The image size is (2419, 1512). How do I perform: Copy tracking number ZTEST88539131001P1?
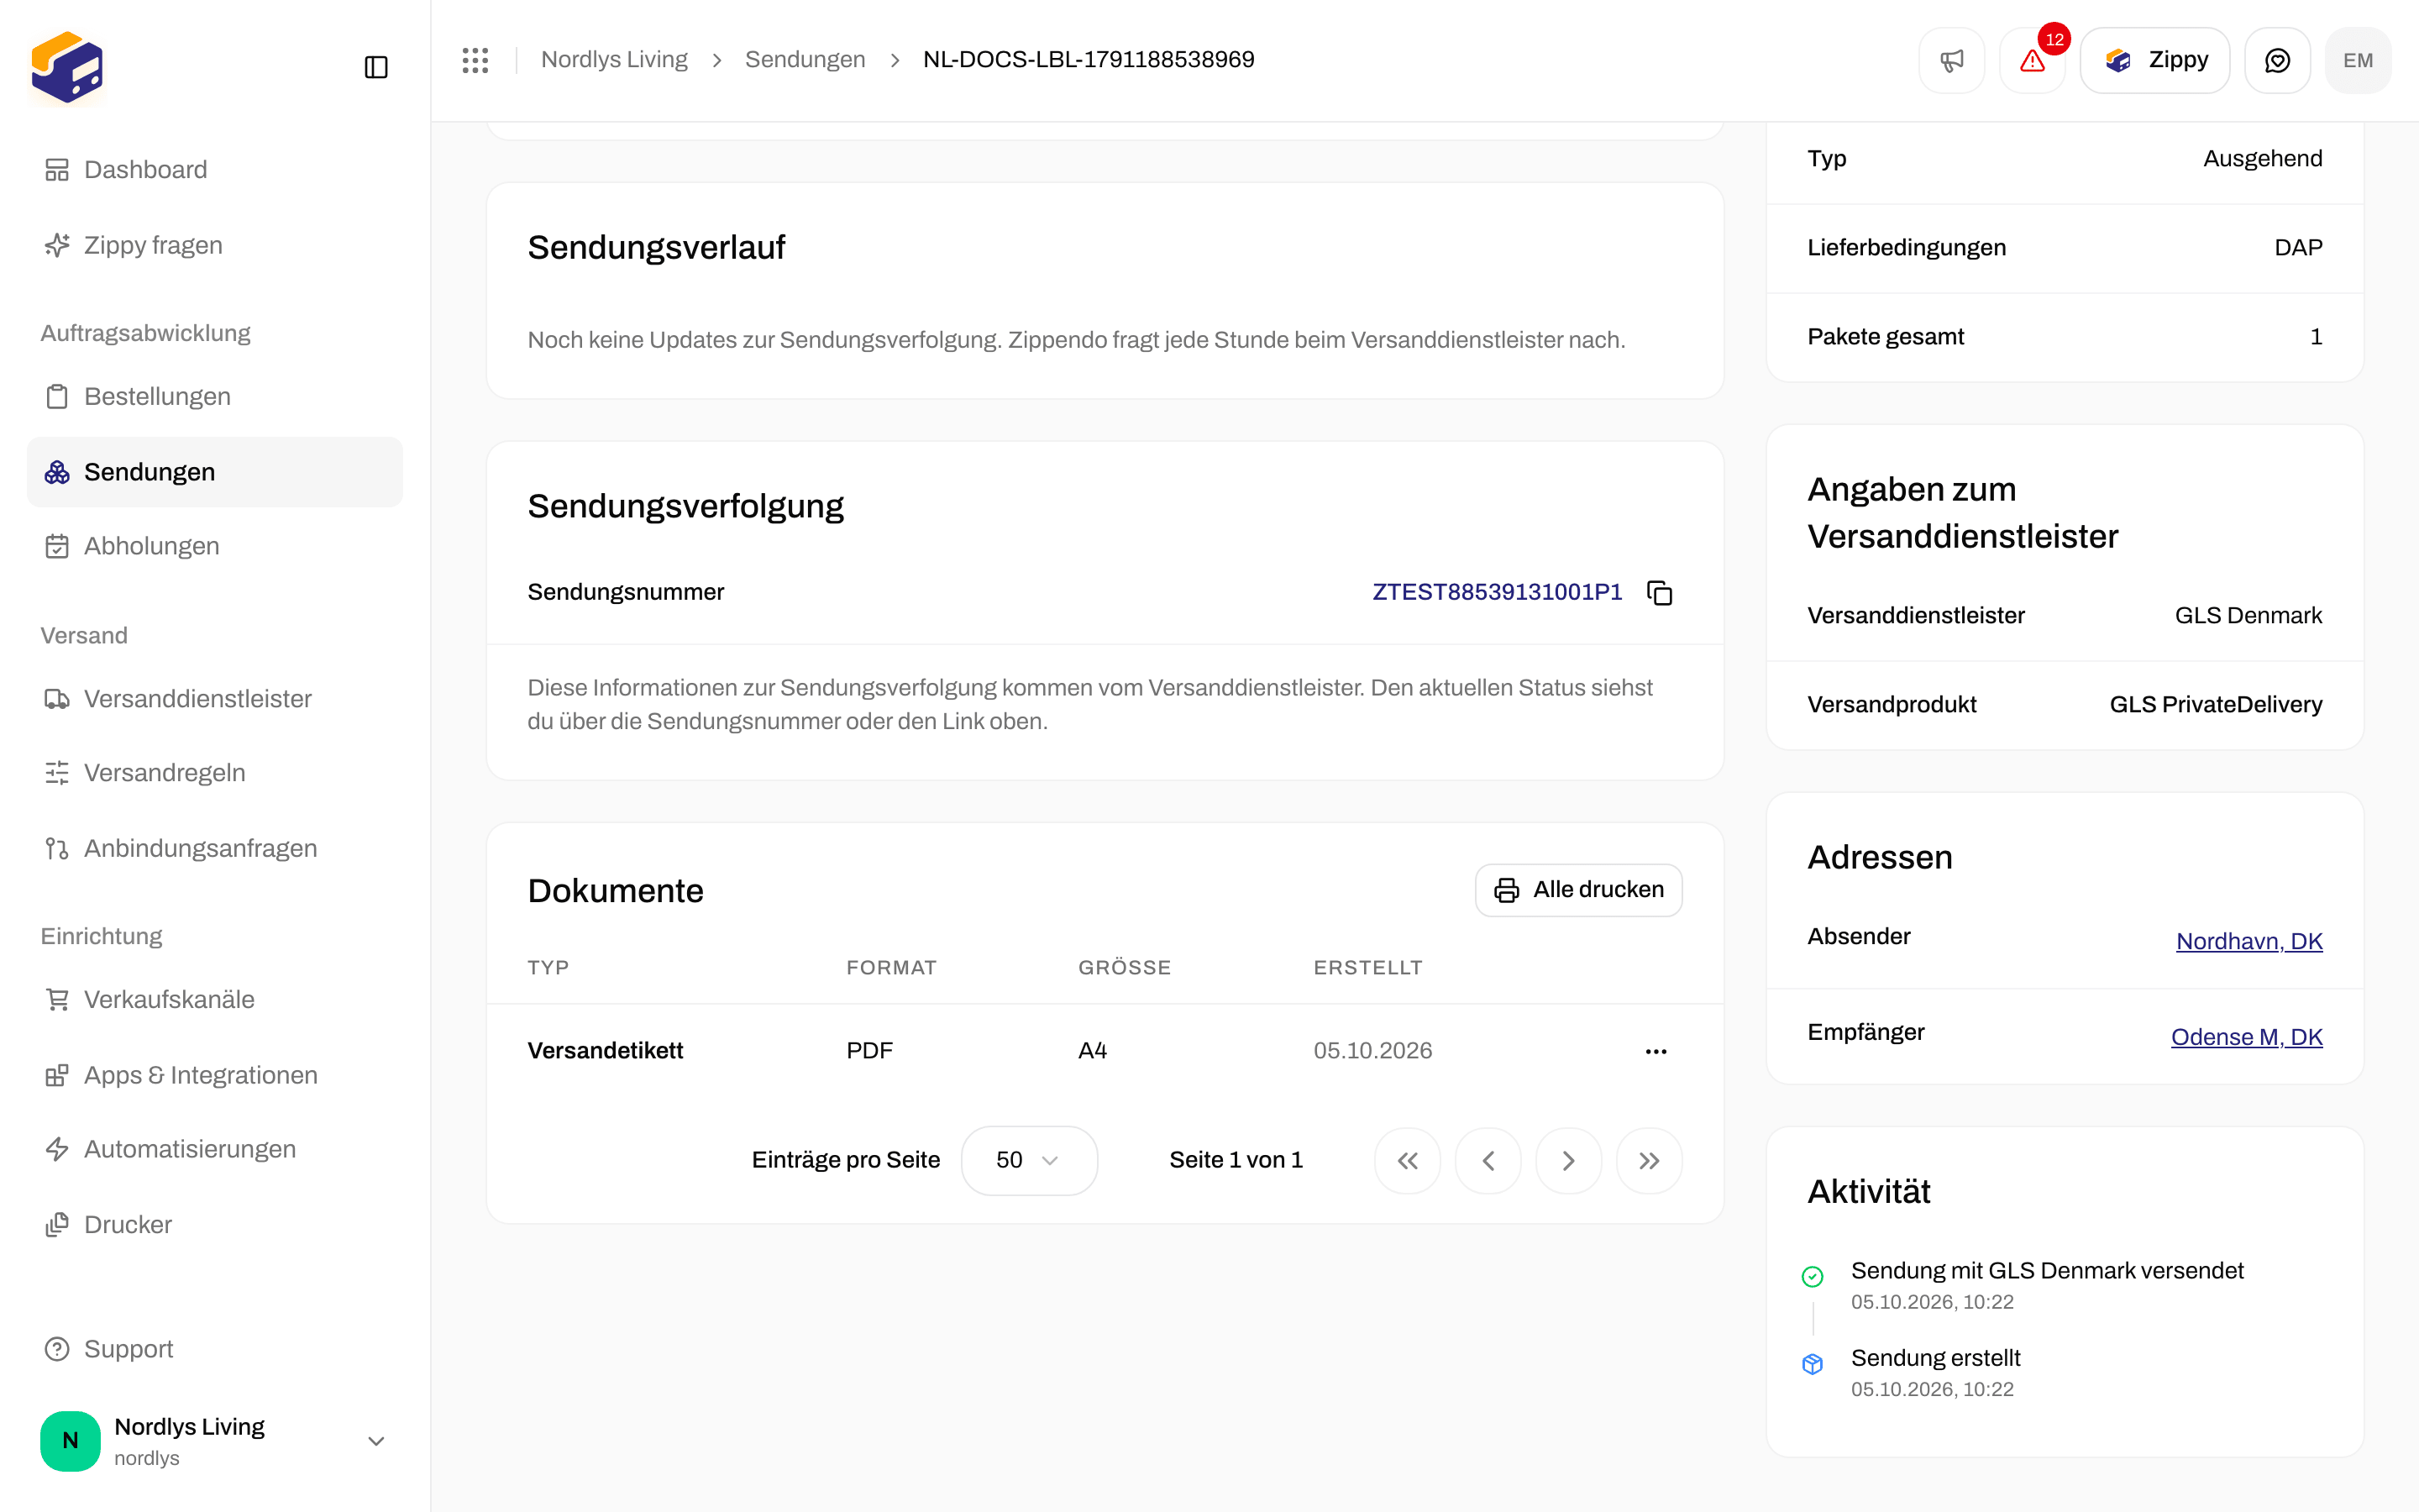[1660, 593]
